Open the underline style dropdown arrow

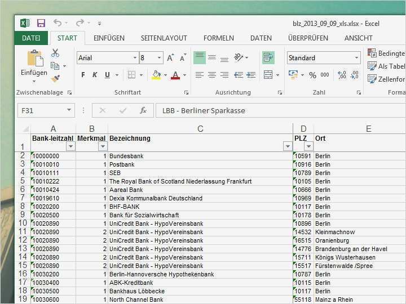point(117,75)
